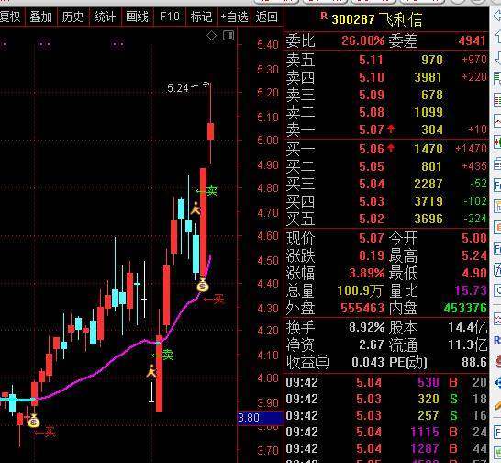Click 今开 value 5.00
The width and height of the screenshot is (501, 463).
coord(474,238)
